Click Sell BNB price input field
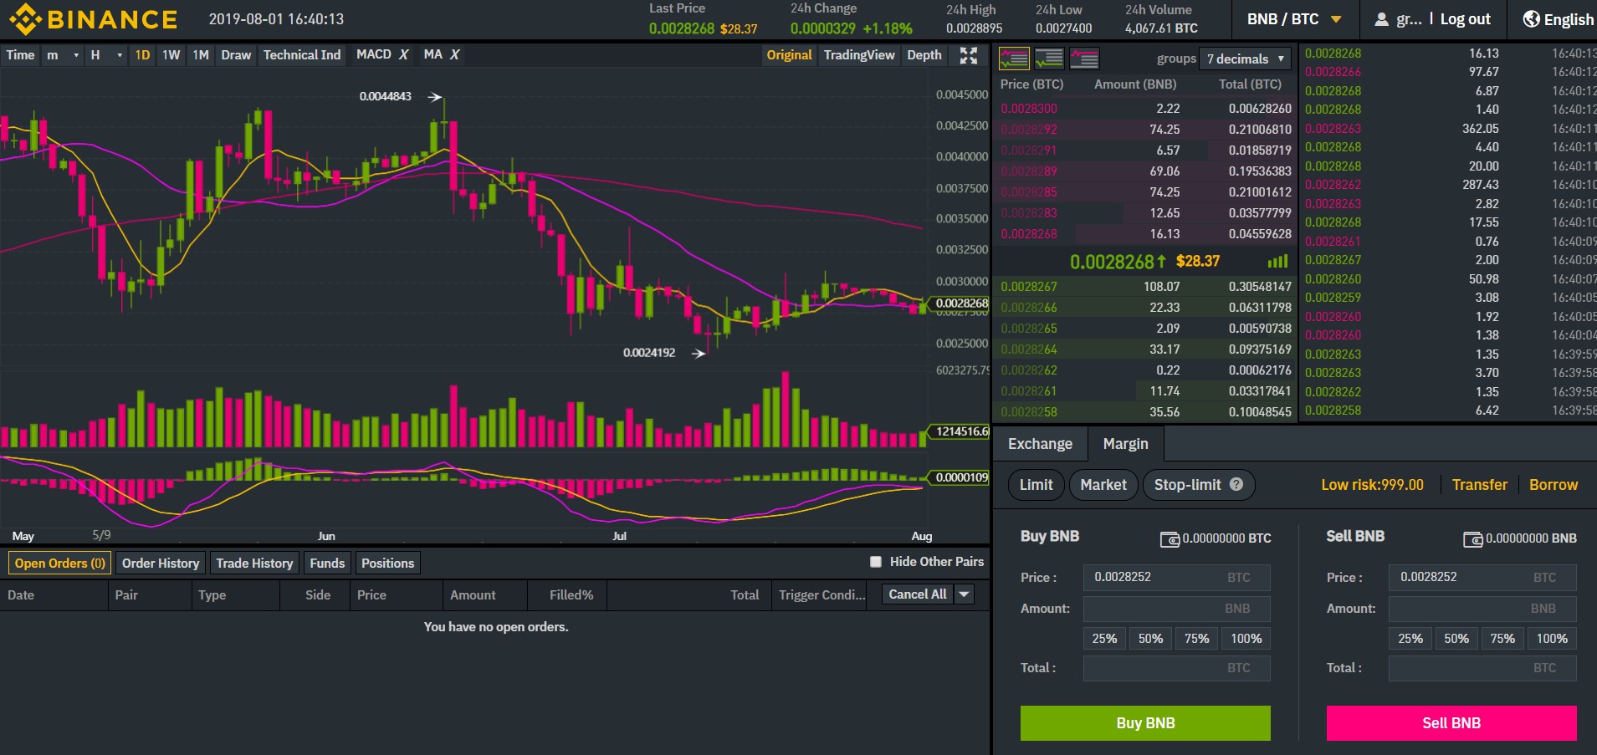1597x755 pixels. click(x=1482, y=578)
